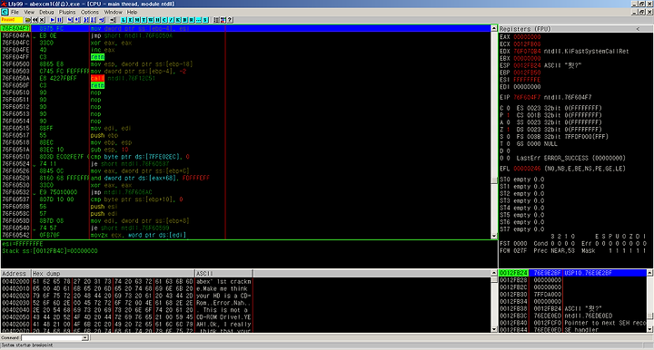Open the Debug menu
654x350 pixels.
46,12
